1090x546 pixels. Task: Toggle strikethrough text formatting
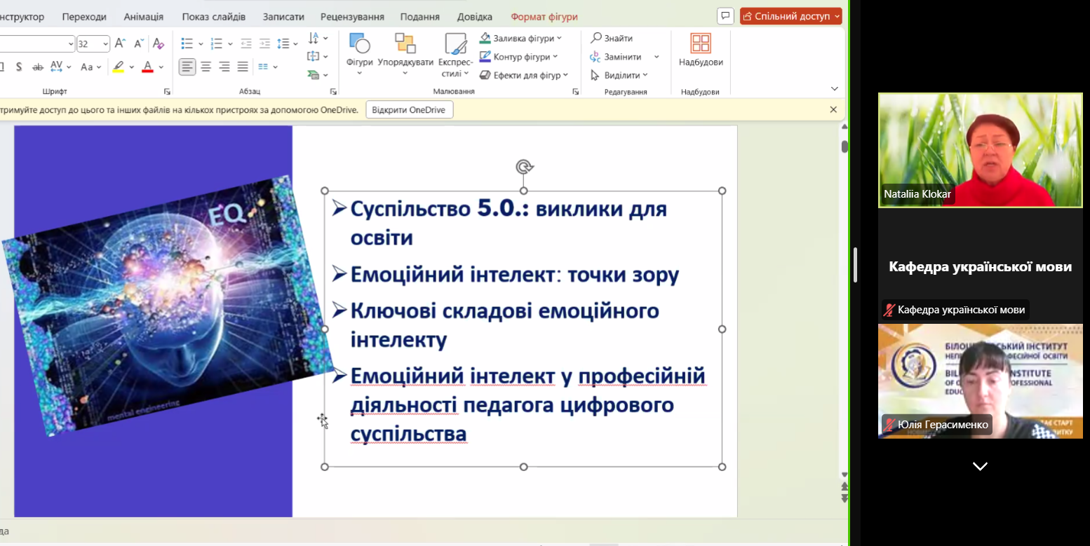pyautogui.click(x=38, y=67)
